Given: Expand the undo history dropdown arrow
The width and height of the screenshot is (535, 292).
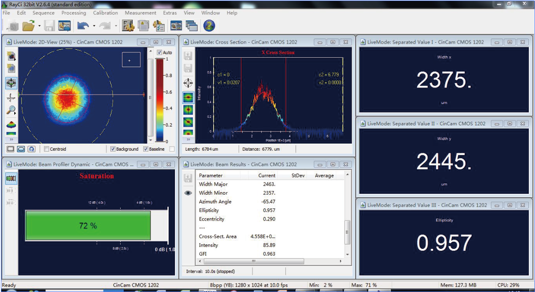Looking at the screenshot, I should (x=94, y=26).
